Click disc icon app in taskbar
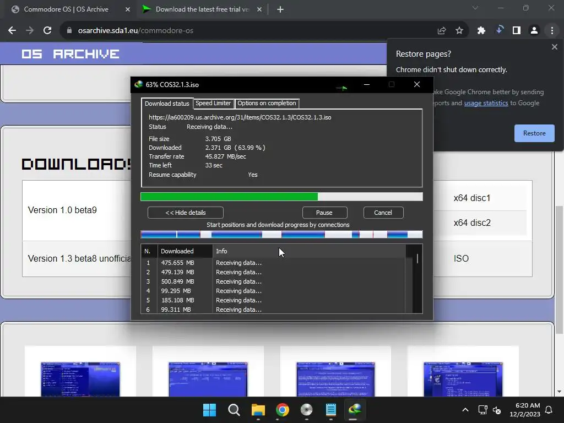564x423 pixels. 306,410
